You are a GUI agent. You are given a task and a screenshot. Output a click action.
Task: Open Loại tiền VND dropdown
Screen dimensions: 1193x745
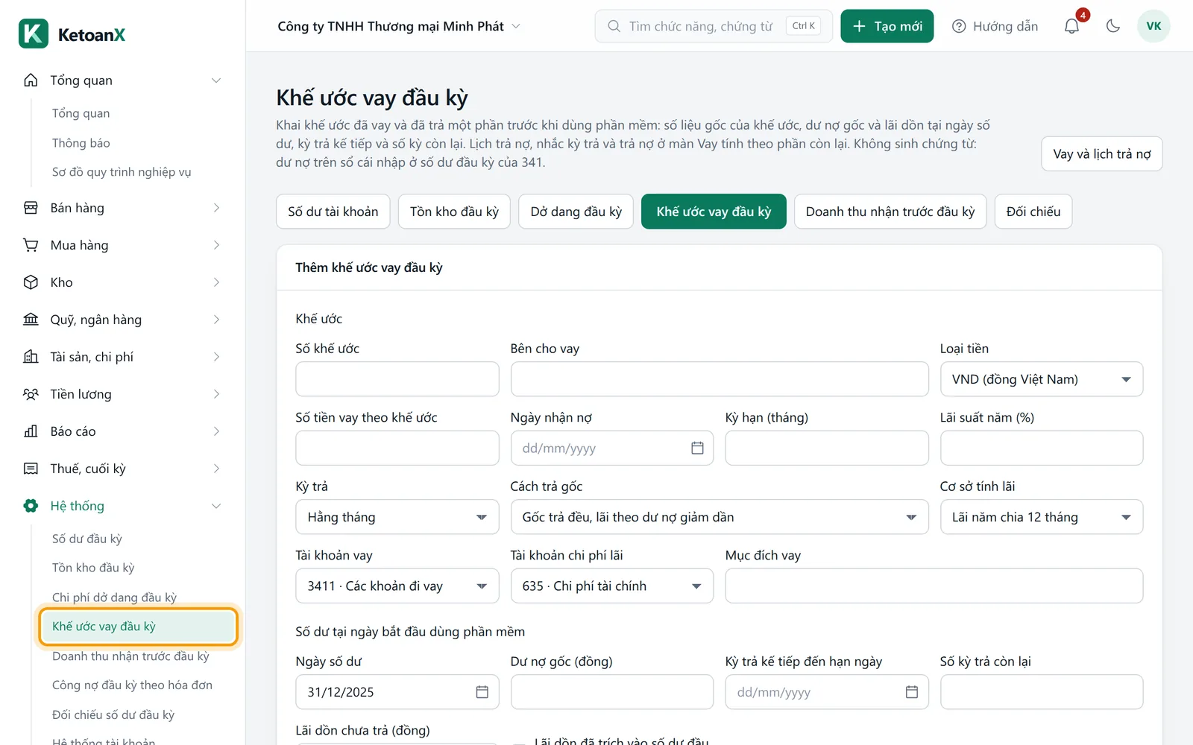point(1042,379)
